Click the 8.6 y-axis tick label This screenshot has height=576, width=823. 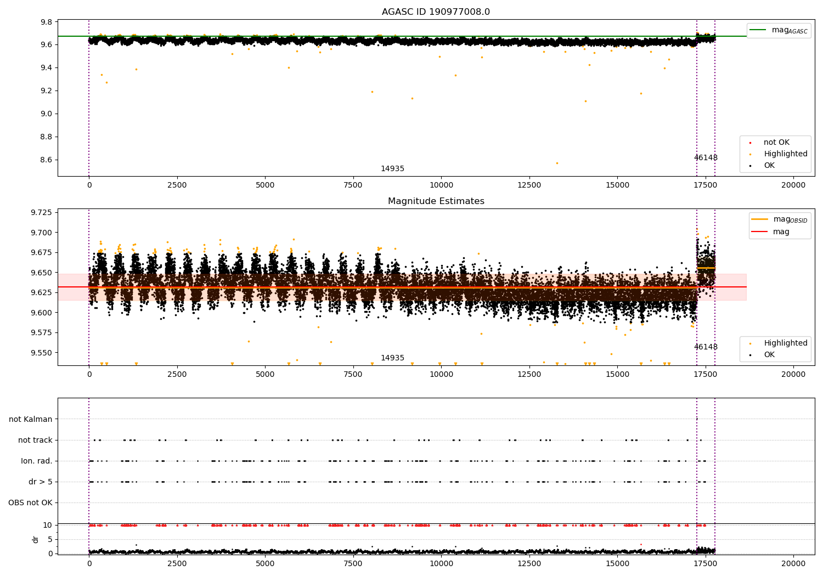47,160
